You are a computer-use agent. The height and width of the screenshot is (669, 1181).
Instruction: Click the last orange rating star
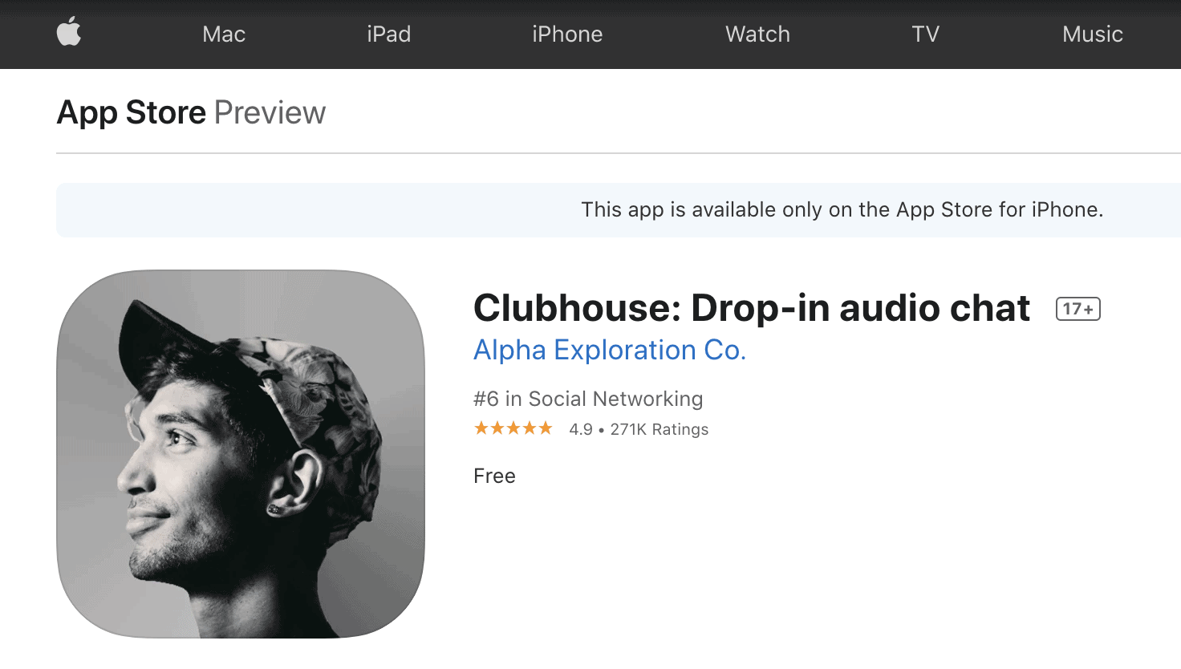(546, 428)
